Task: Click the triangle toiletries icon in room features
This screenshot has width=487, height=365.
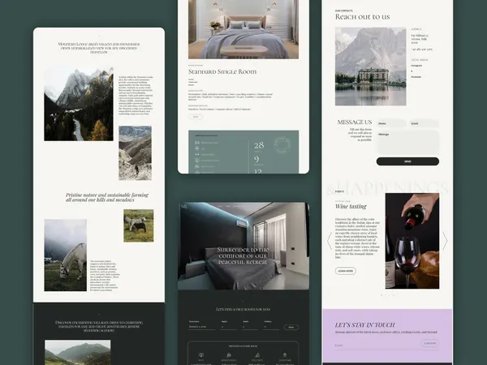Action: [x=256, y=355]
